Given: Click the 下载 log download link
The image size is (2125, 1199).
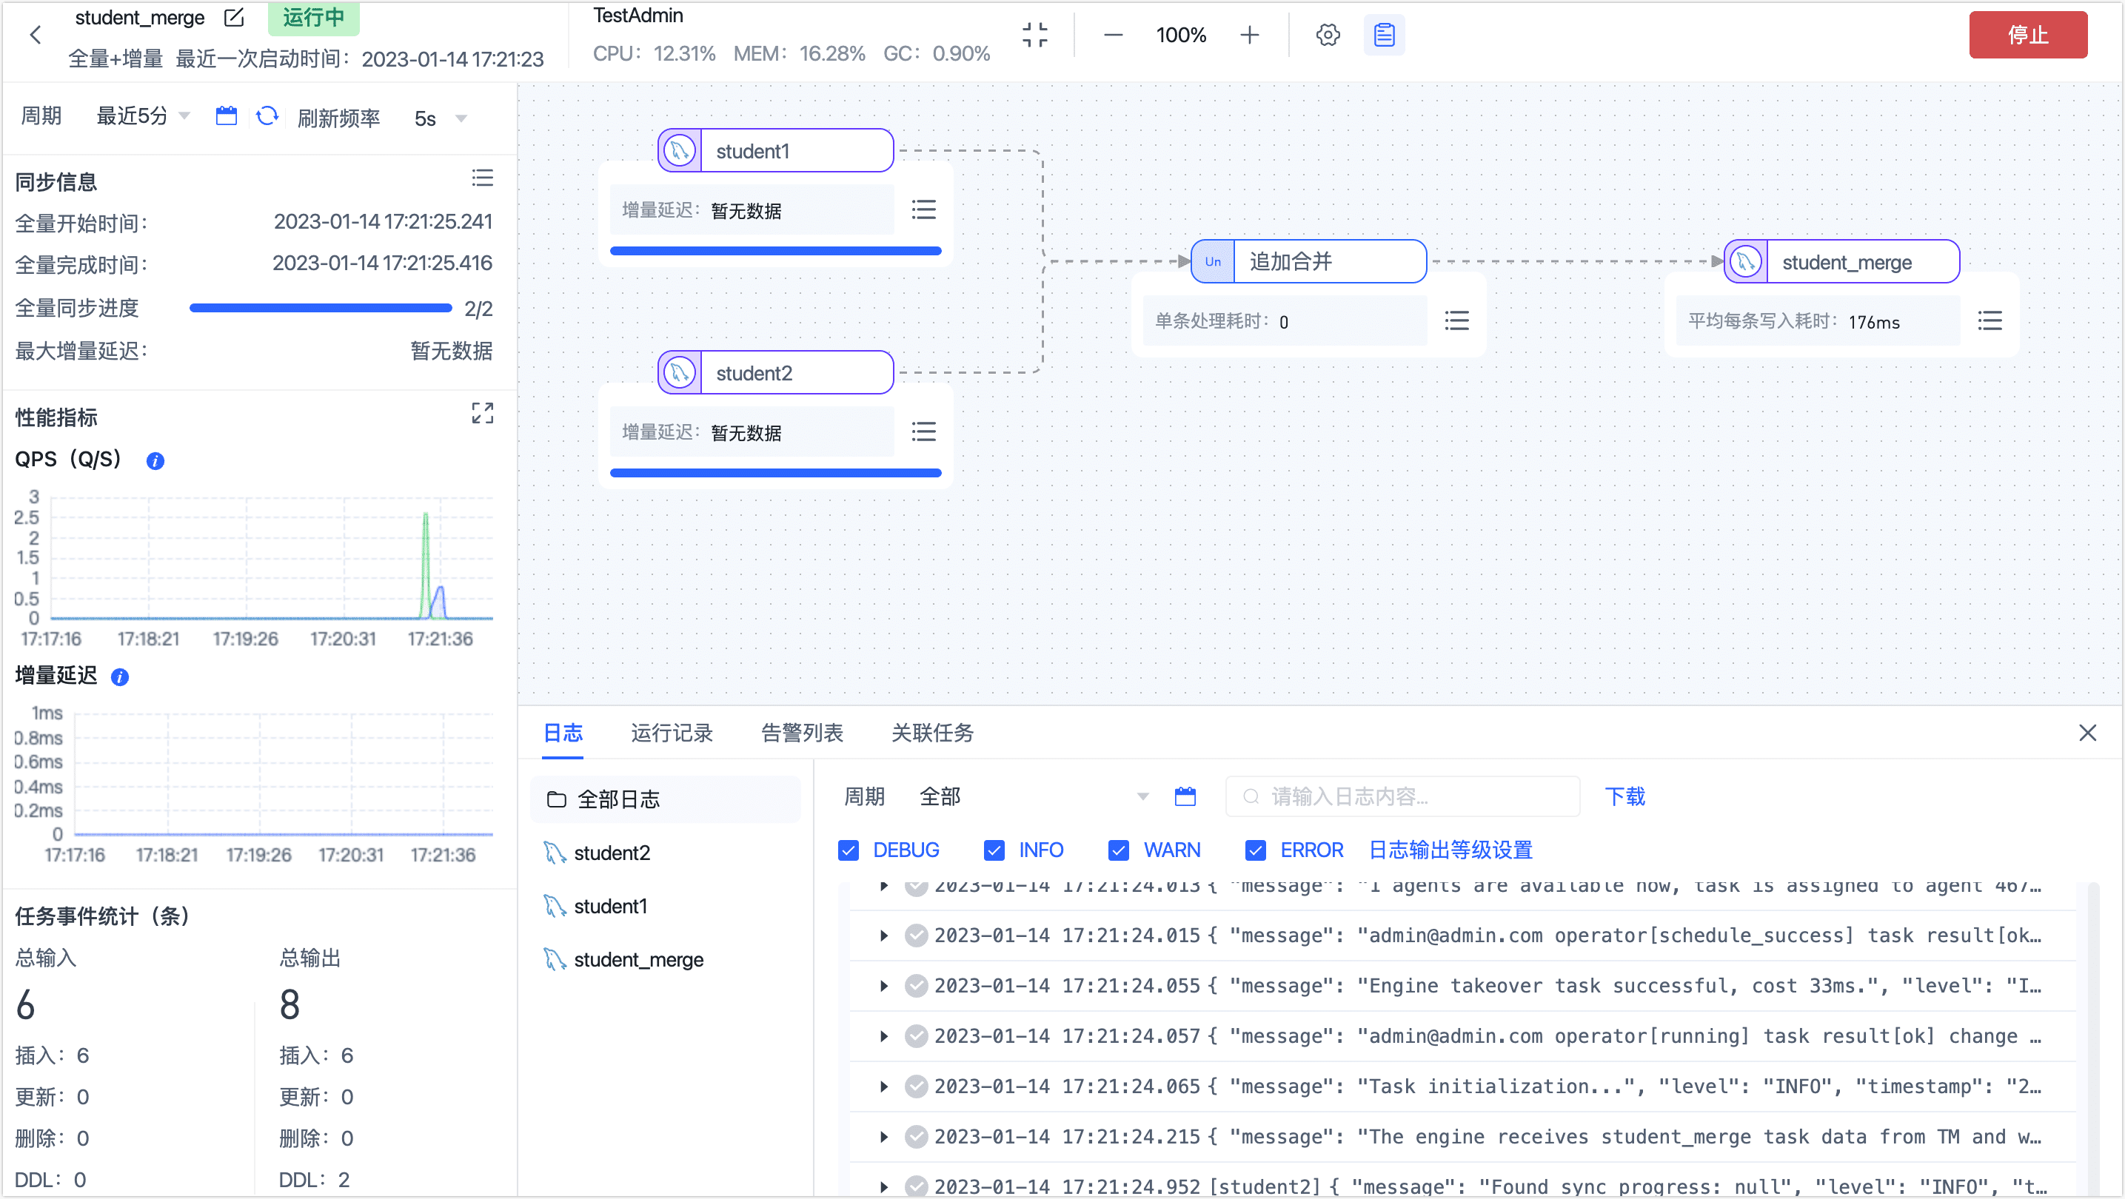Looking at the screenshot, I should [x=1624, y=796].
